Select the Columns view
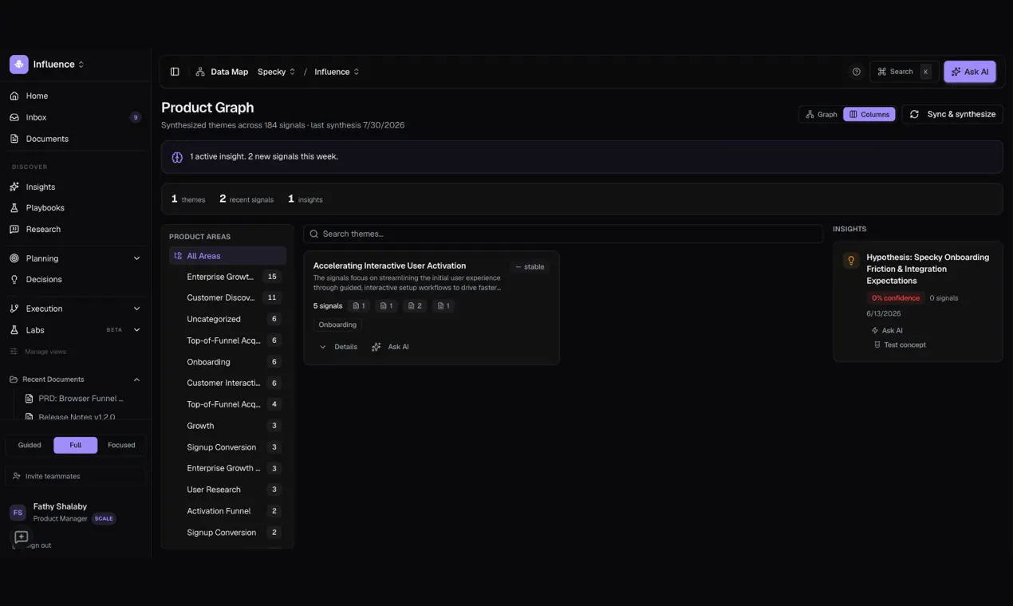 (869, 114)
